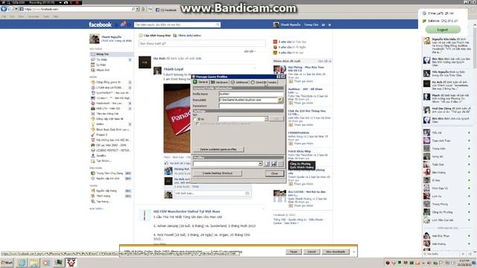Click the Profile Name input field

(251, 94)
